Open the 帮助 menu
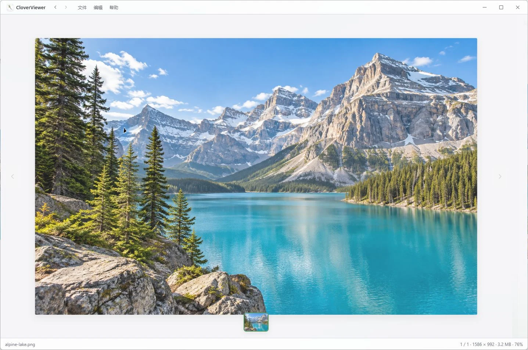The height and width of the screenshot is (350, 528). 114,7
